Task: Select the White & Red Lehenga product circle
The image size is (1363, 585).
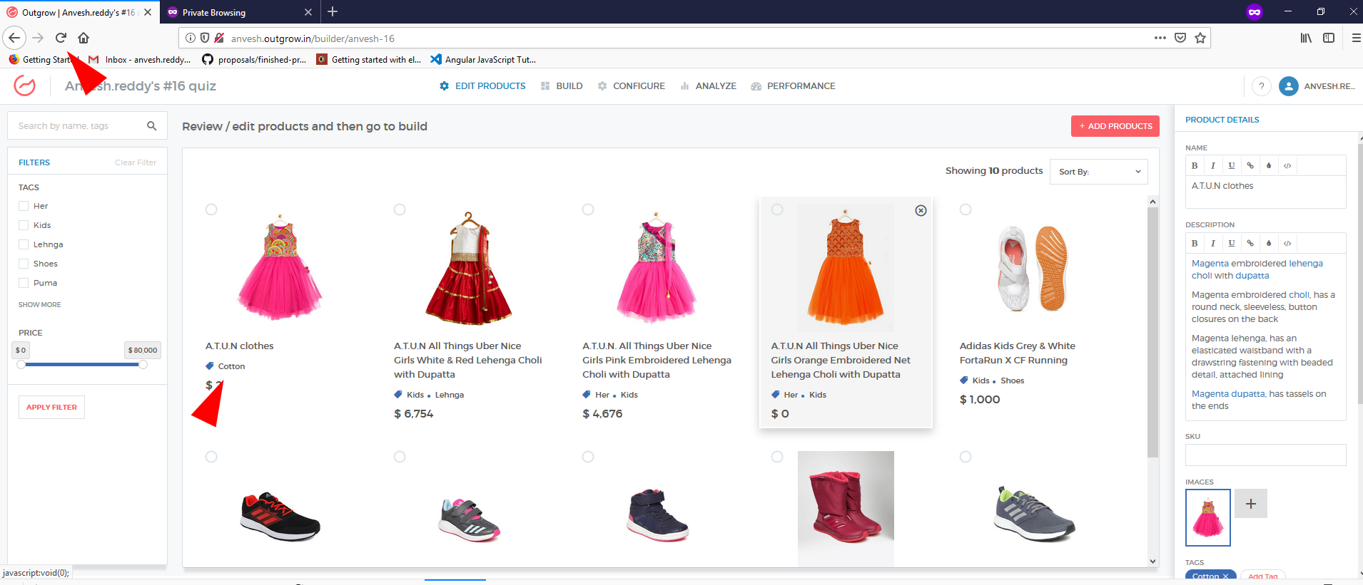Action: click(400, 209)
